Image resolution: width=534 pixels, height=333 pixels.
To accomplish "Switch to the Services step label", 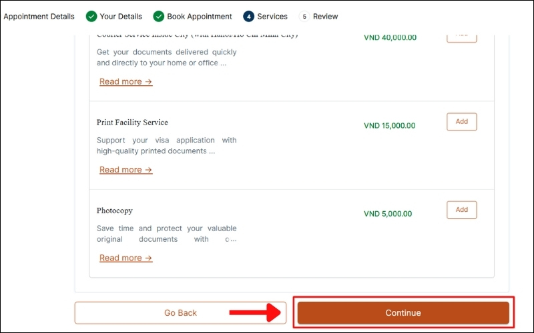I will pos(272,16).
